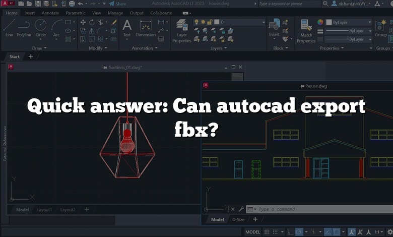Expand the Block panel
393x237 pixels.
[281, 48]
